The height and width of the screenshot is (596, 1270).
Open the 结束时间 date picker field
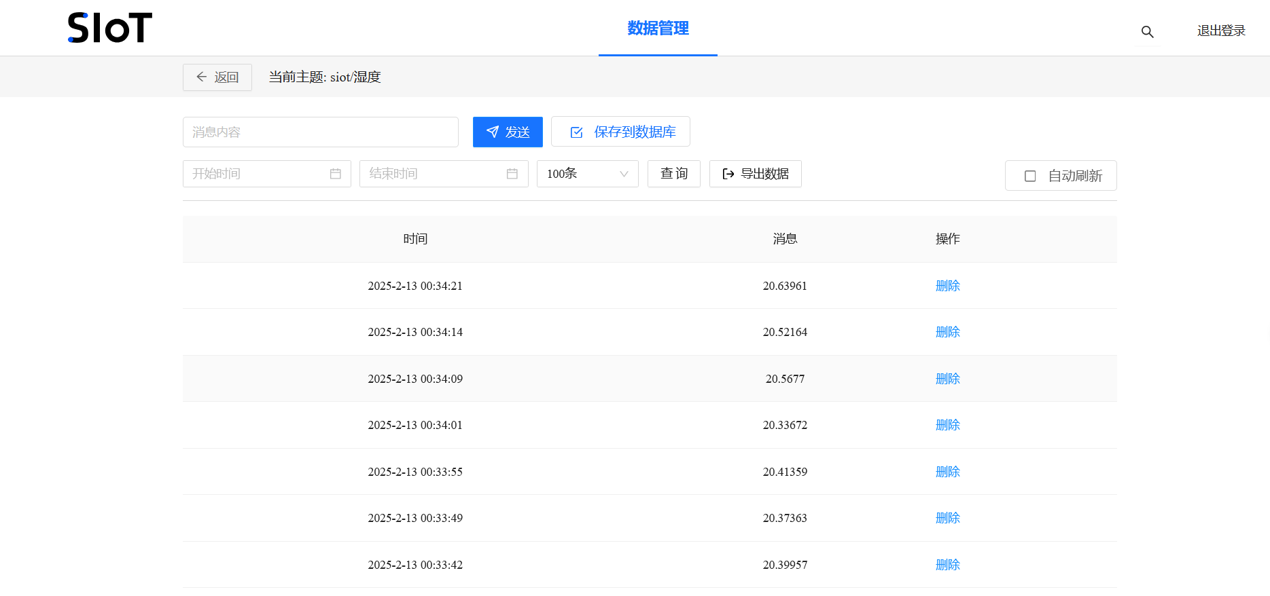pyautogui.click(x=444, y=174)
